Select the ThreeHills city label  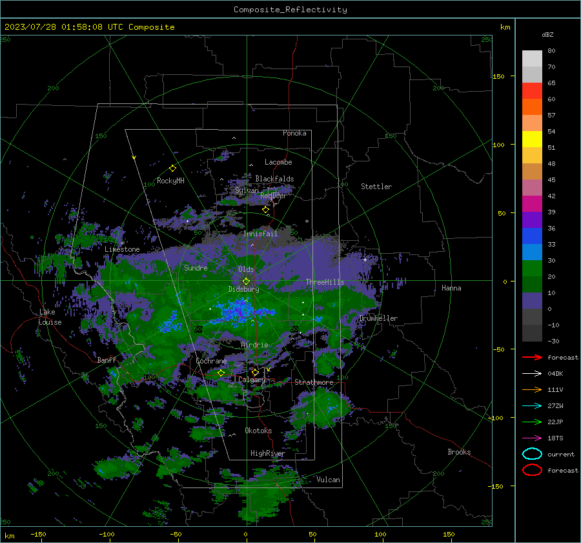pos(325,282)
